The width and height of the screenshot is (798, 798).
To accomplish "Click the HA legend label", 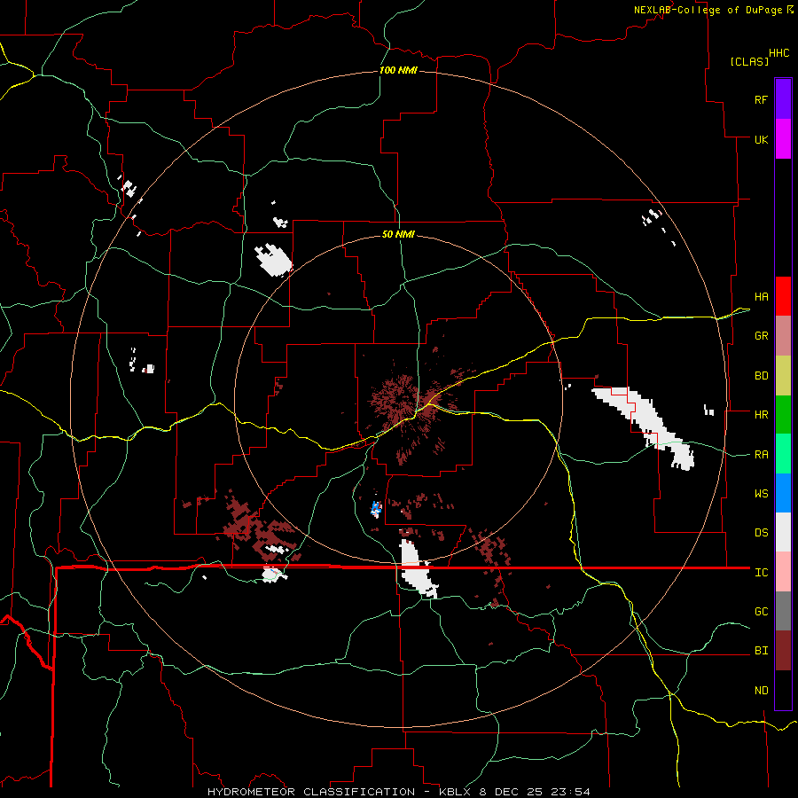I will (x=761, y=296).
